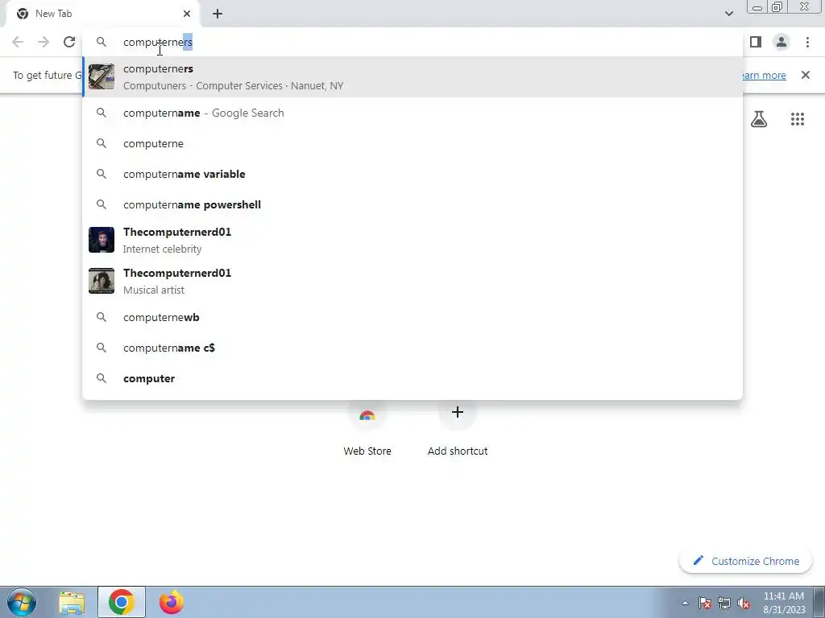The image size is (825, 618).
Task: Reload the page with the refresh icon
Action: [x=69, y=42]
